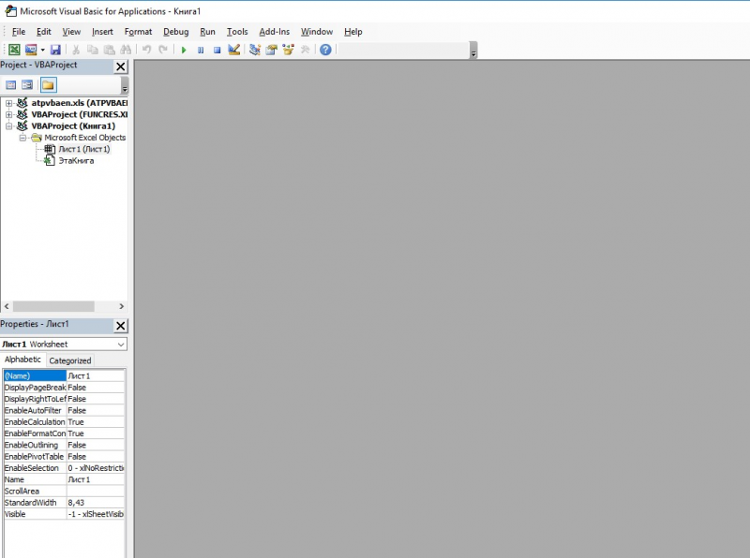Screen dimensions: 750x558
Task: Toggle Folders view in Project panel
Action: click(x=48, y=85)
